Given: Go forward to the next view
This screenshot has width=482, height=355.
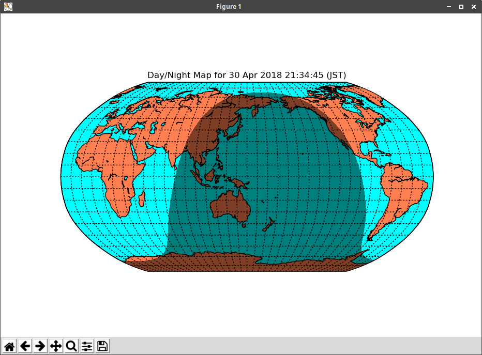Looking at the screenshot, I should tap(40, 346).
